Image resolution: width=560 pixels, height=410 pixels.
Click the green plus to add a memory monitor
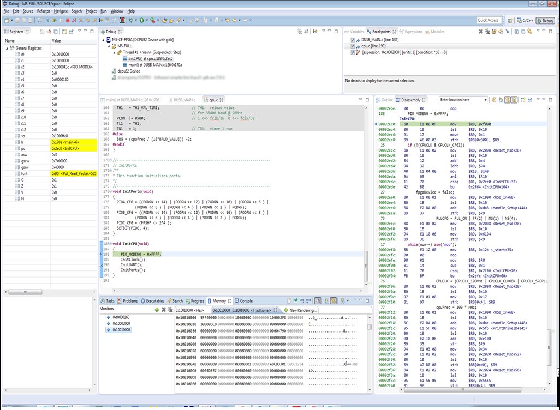(157, 309)
